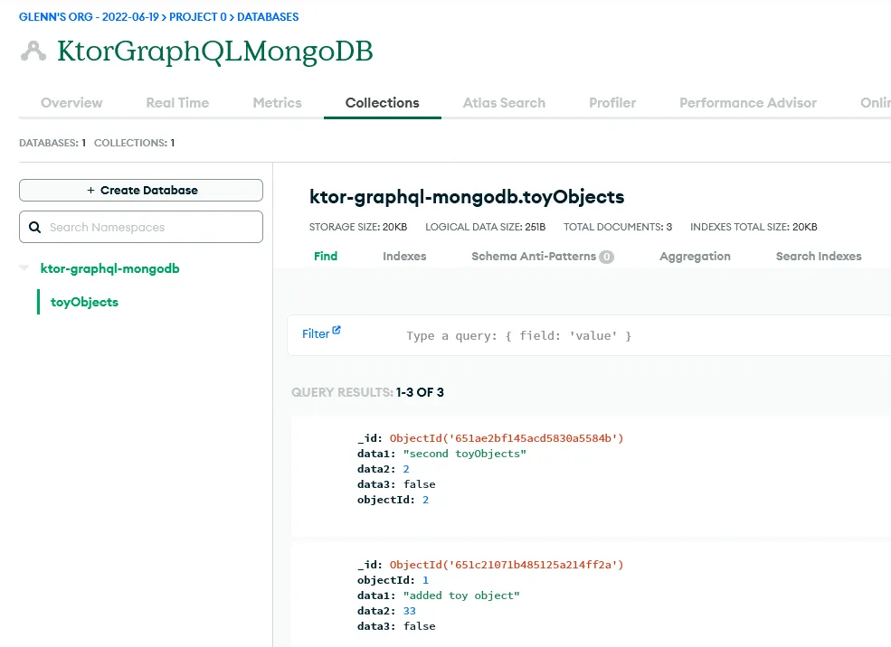The image size is (891, 647).
Task: Click the Schema Anti-Patterns zero badge
Action: 607,257
